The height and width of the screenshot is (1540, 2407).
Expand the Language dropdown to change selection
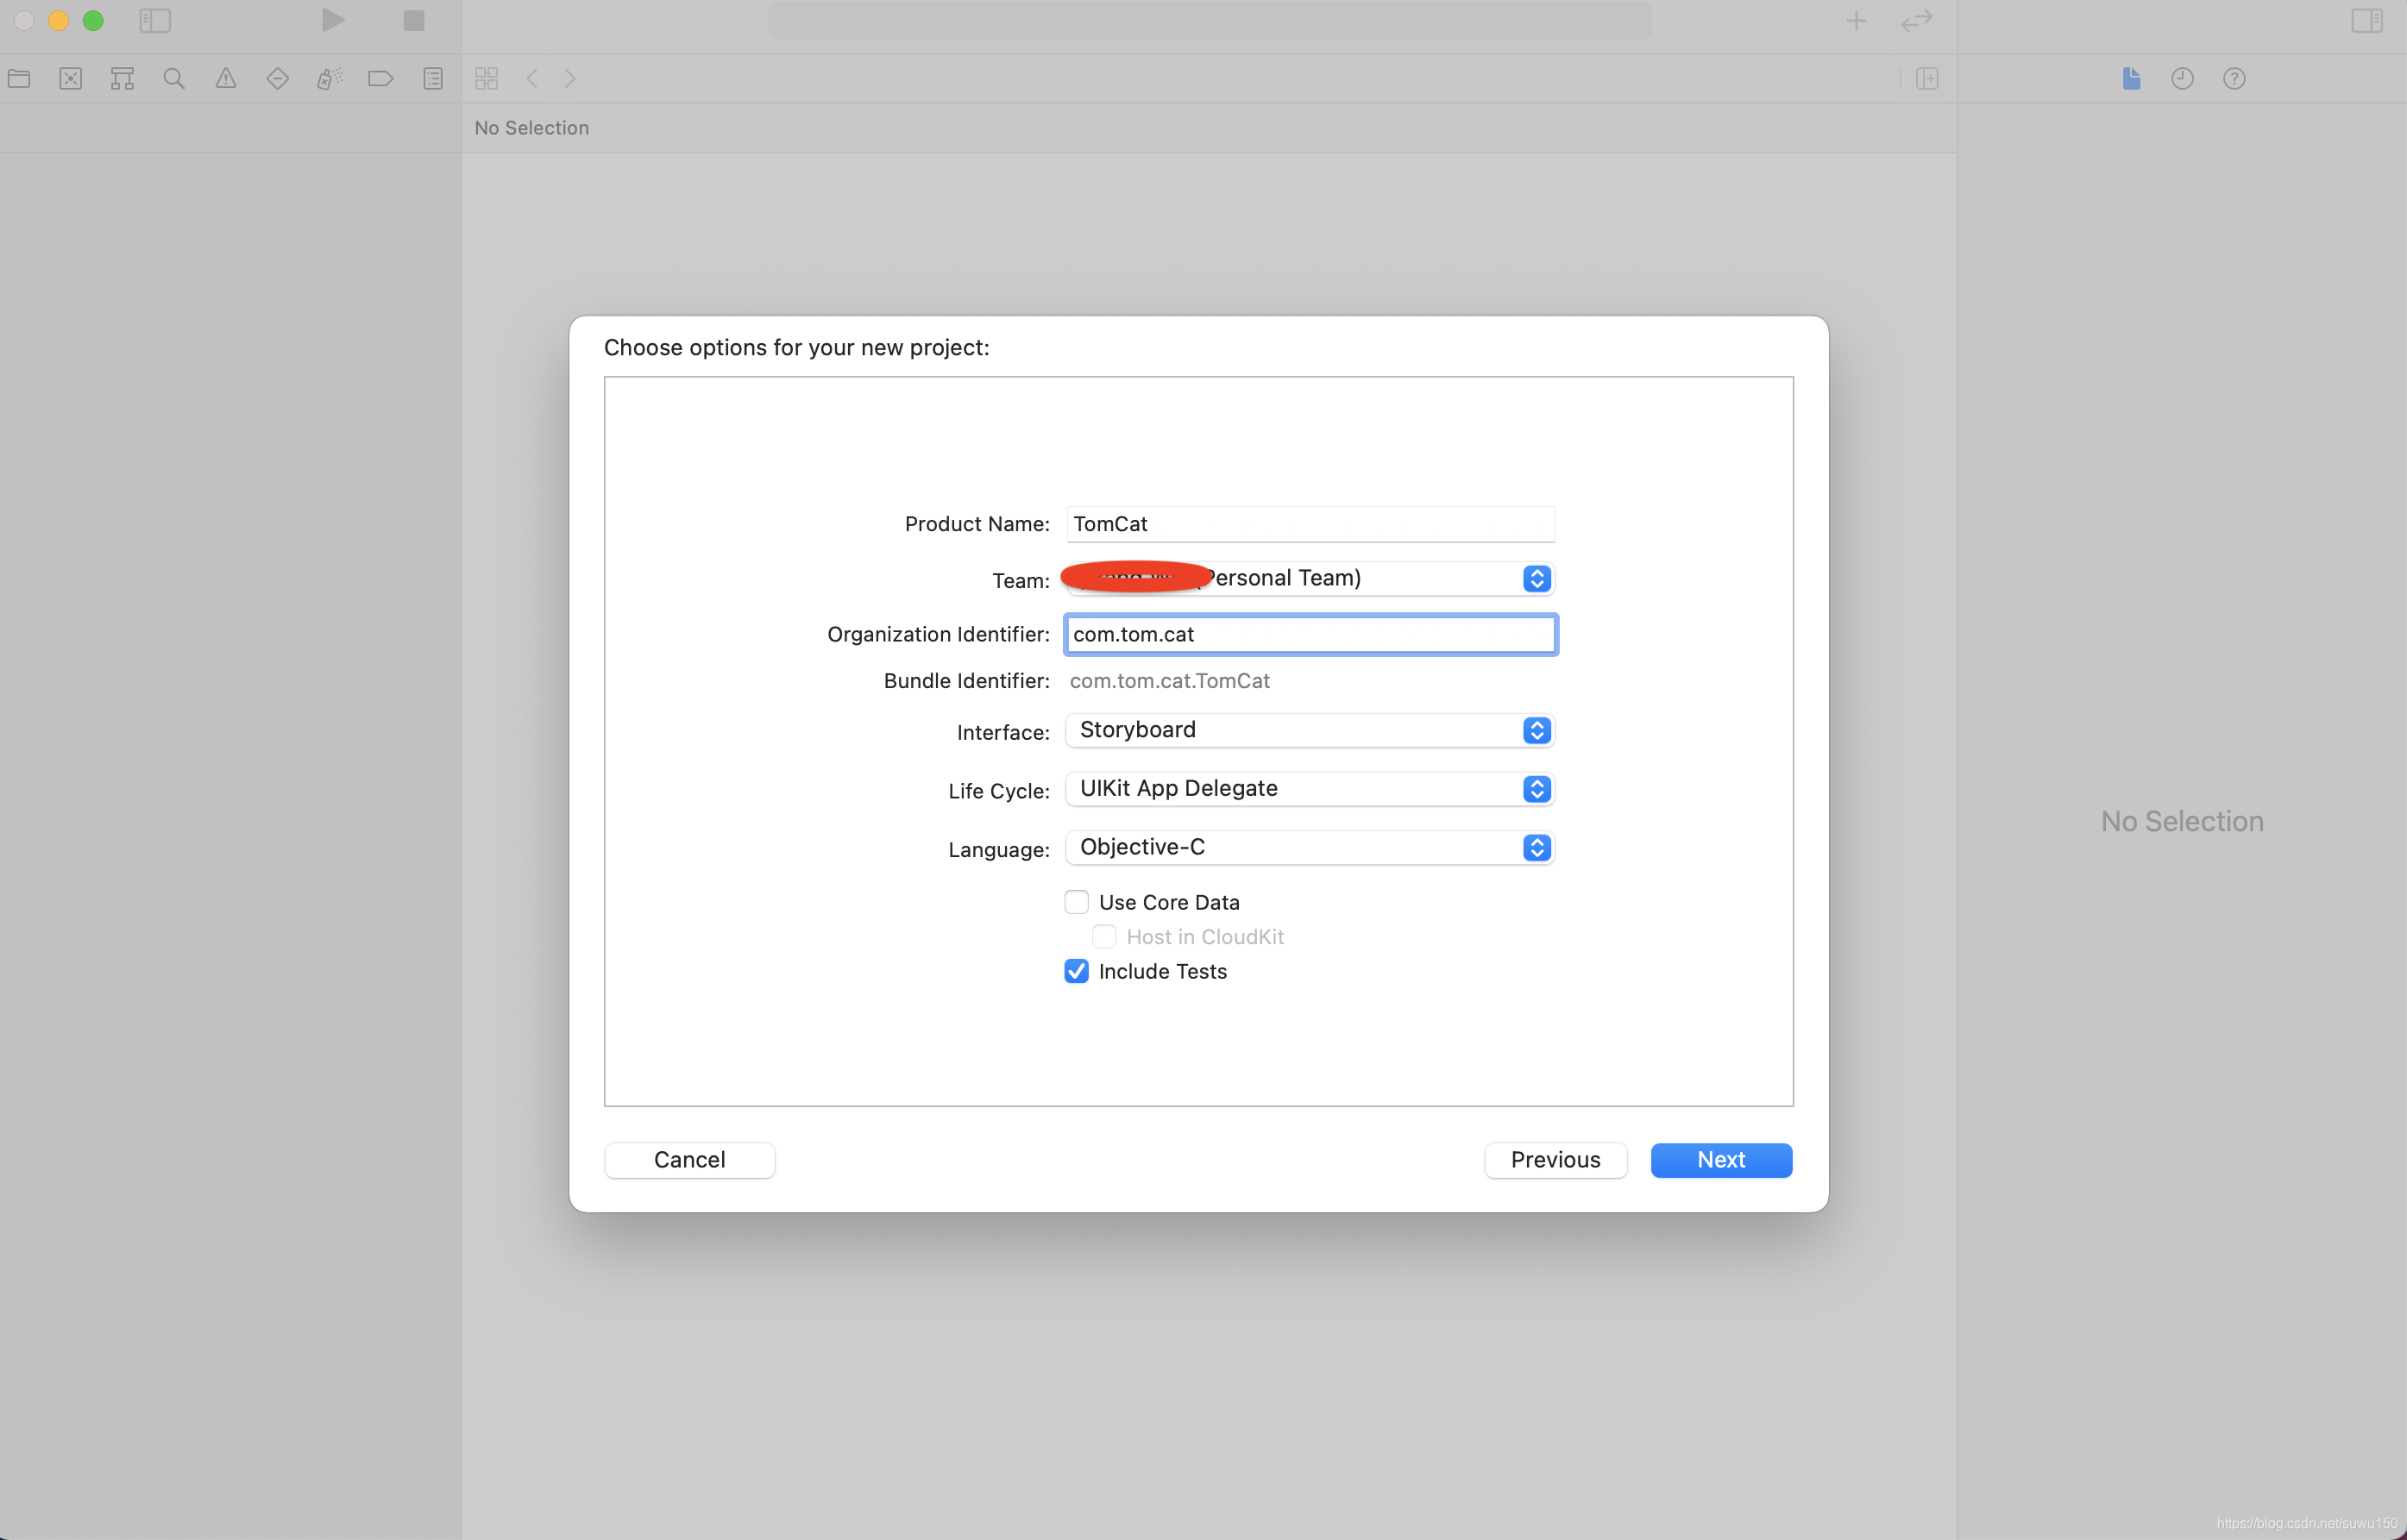tap(1537, 848)
